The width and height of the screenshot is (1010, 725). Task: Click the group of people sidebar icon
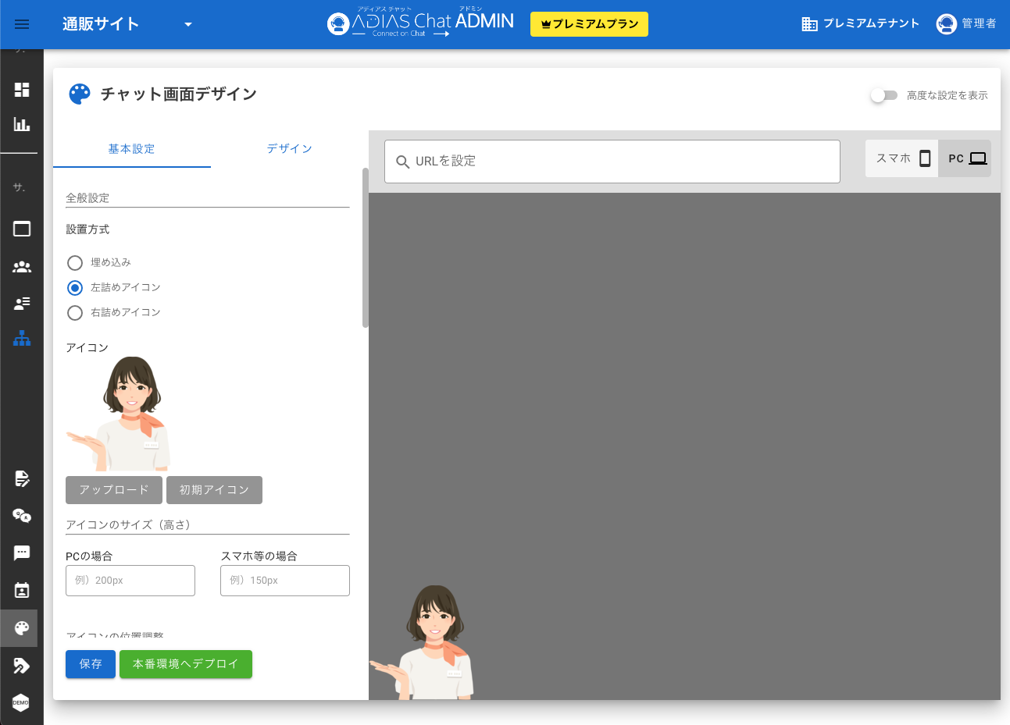pyautogui.click(x=22, y=267)
